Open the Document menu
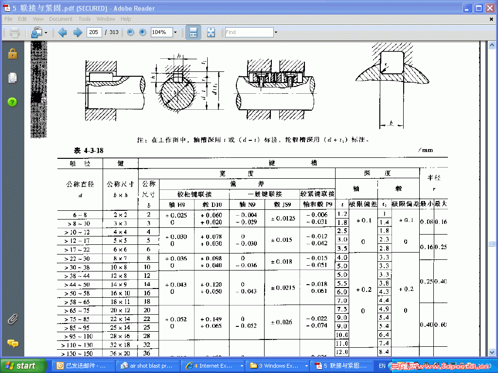The width and height of the screenshot is (498, 373). pos(61,19)
